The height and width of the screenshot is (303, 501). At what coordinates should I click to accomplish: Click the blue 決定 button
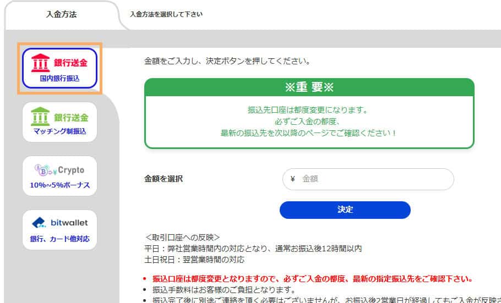point(345,210)
